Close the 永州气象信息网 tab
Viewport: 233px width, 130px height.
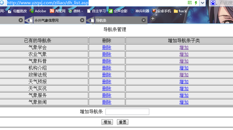[82, 20]
